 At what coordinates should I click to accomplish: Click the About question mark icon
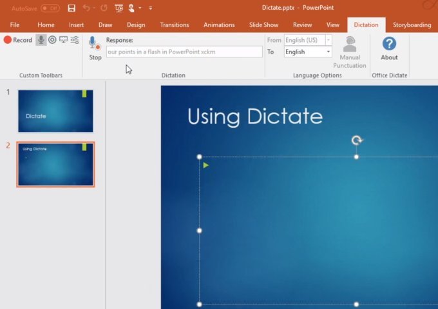tap(389, 44)
